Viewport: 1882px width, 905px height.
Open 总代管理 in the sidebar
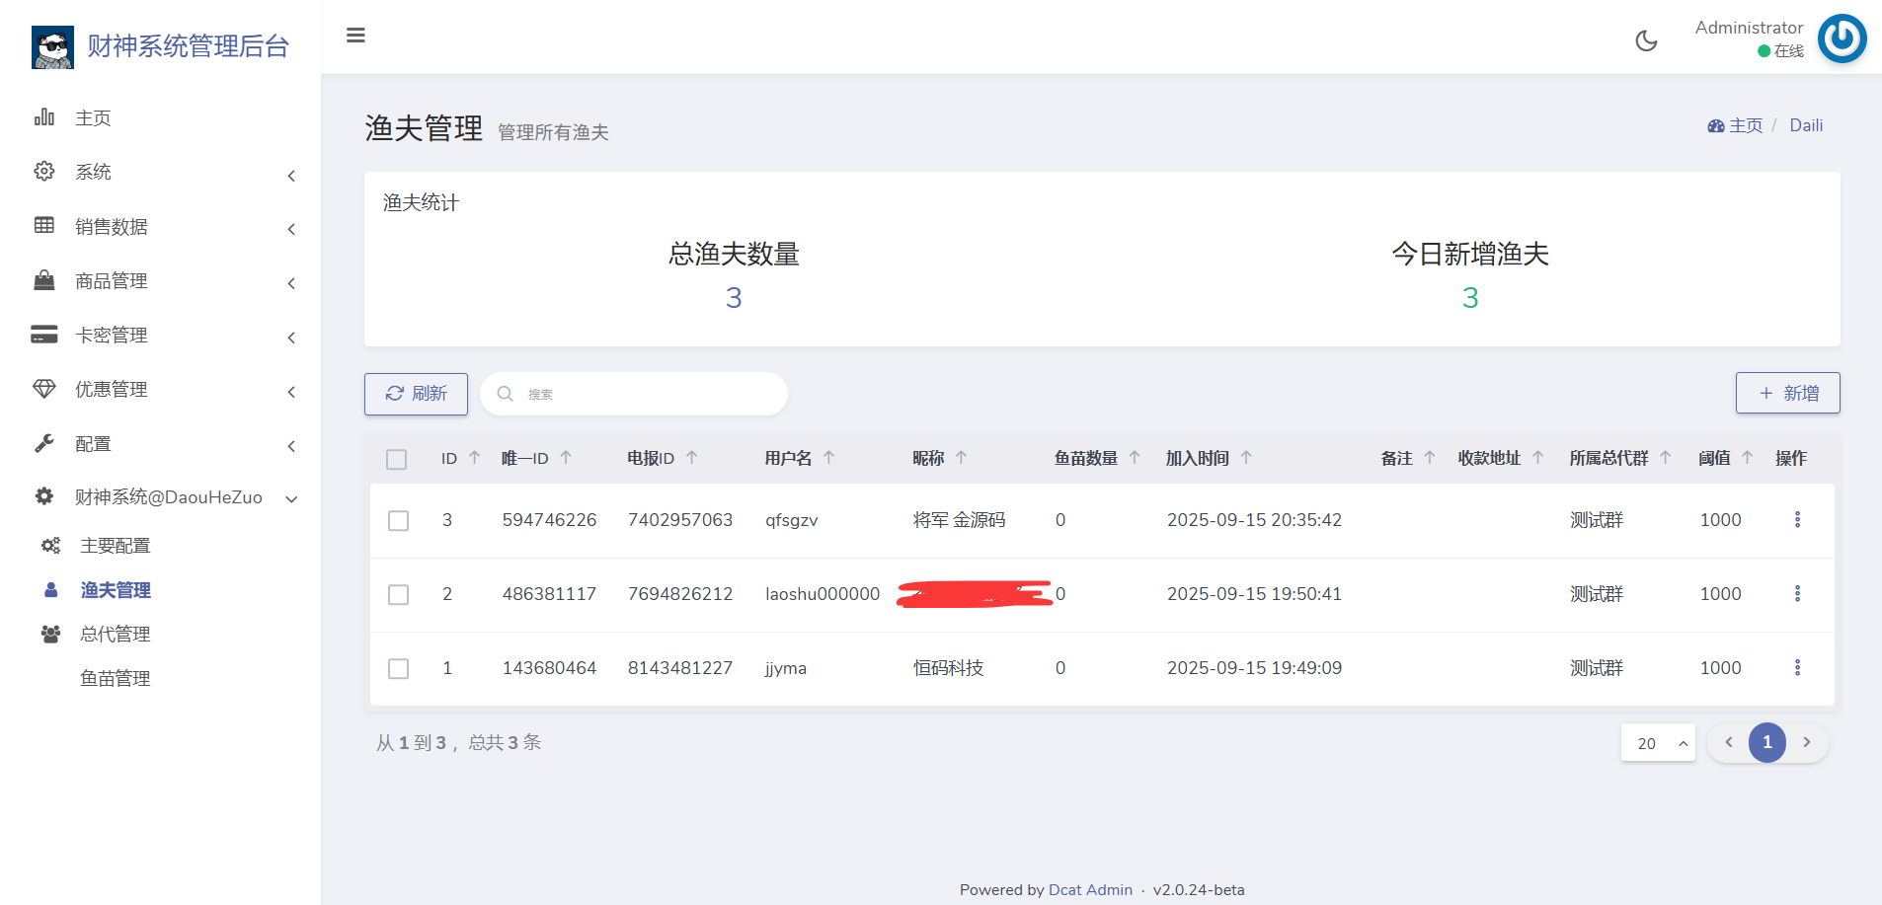pyautogui.click(x=116, y=635)
